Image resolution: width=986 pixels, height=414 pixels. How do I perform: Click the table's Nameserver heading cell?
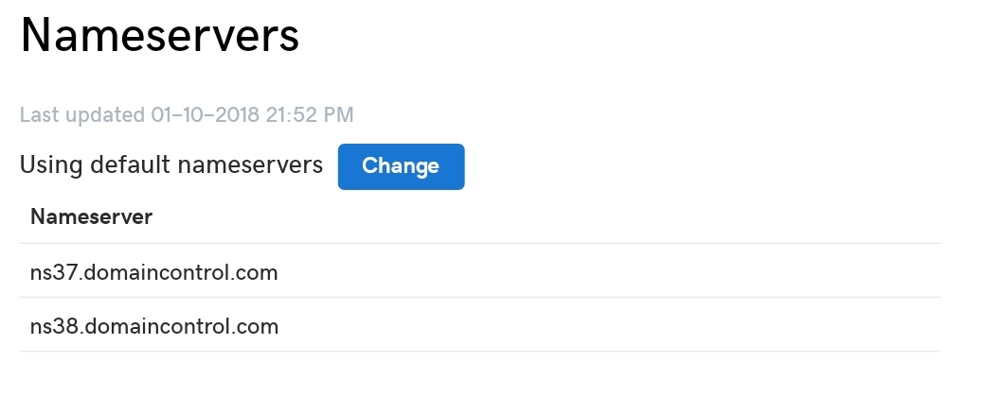click(x=92, y=216)
